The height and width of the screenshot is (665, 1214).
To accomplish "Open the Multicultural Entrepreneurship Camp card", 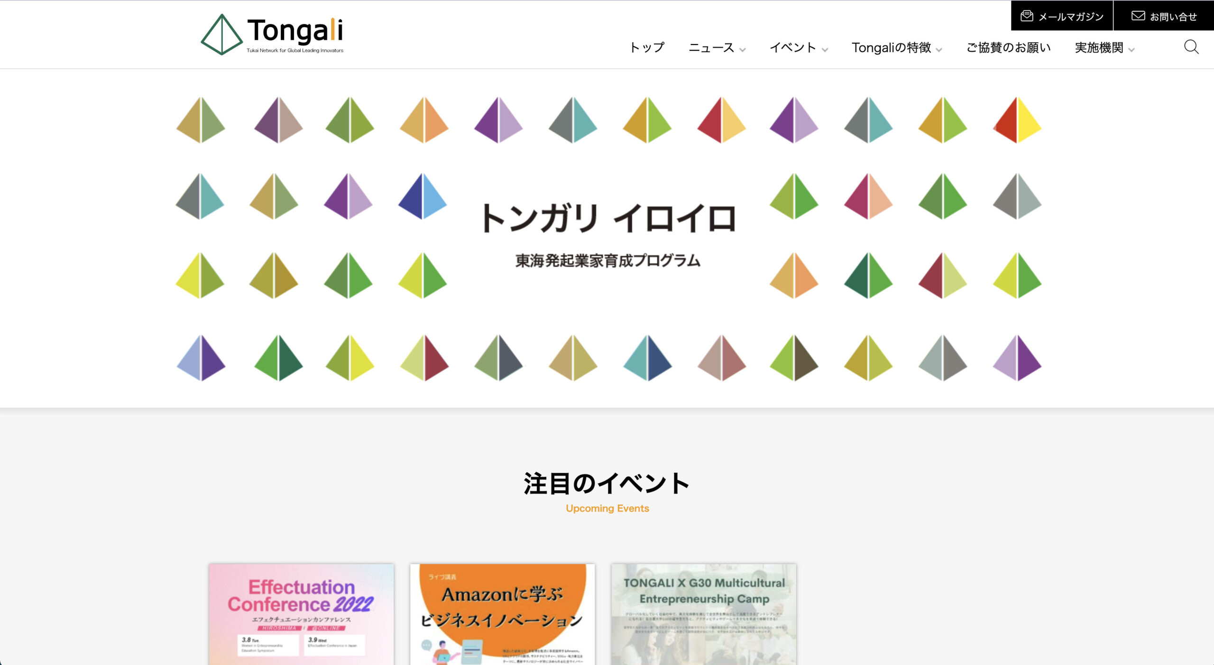I will point(704,614).
